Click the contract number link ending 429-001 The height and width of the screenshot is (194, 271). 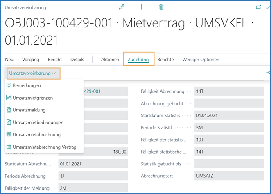[92, 91]
